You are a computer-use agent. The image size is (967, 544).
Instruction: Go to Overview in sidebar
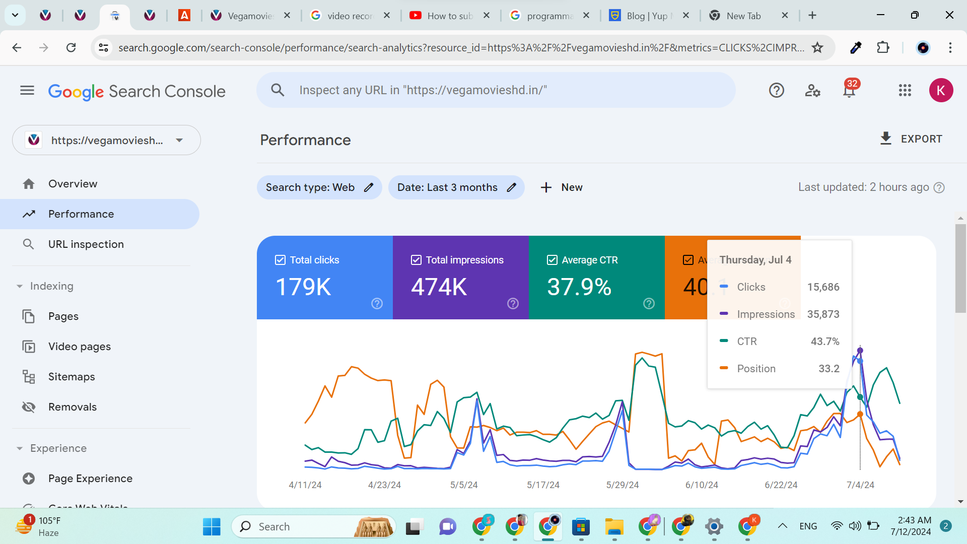click(x=73, y=184)
